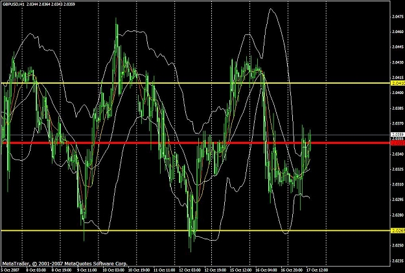
Task: Click the 15 Oct 12:00 time label
Action: click(x=240, y=270)
